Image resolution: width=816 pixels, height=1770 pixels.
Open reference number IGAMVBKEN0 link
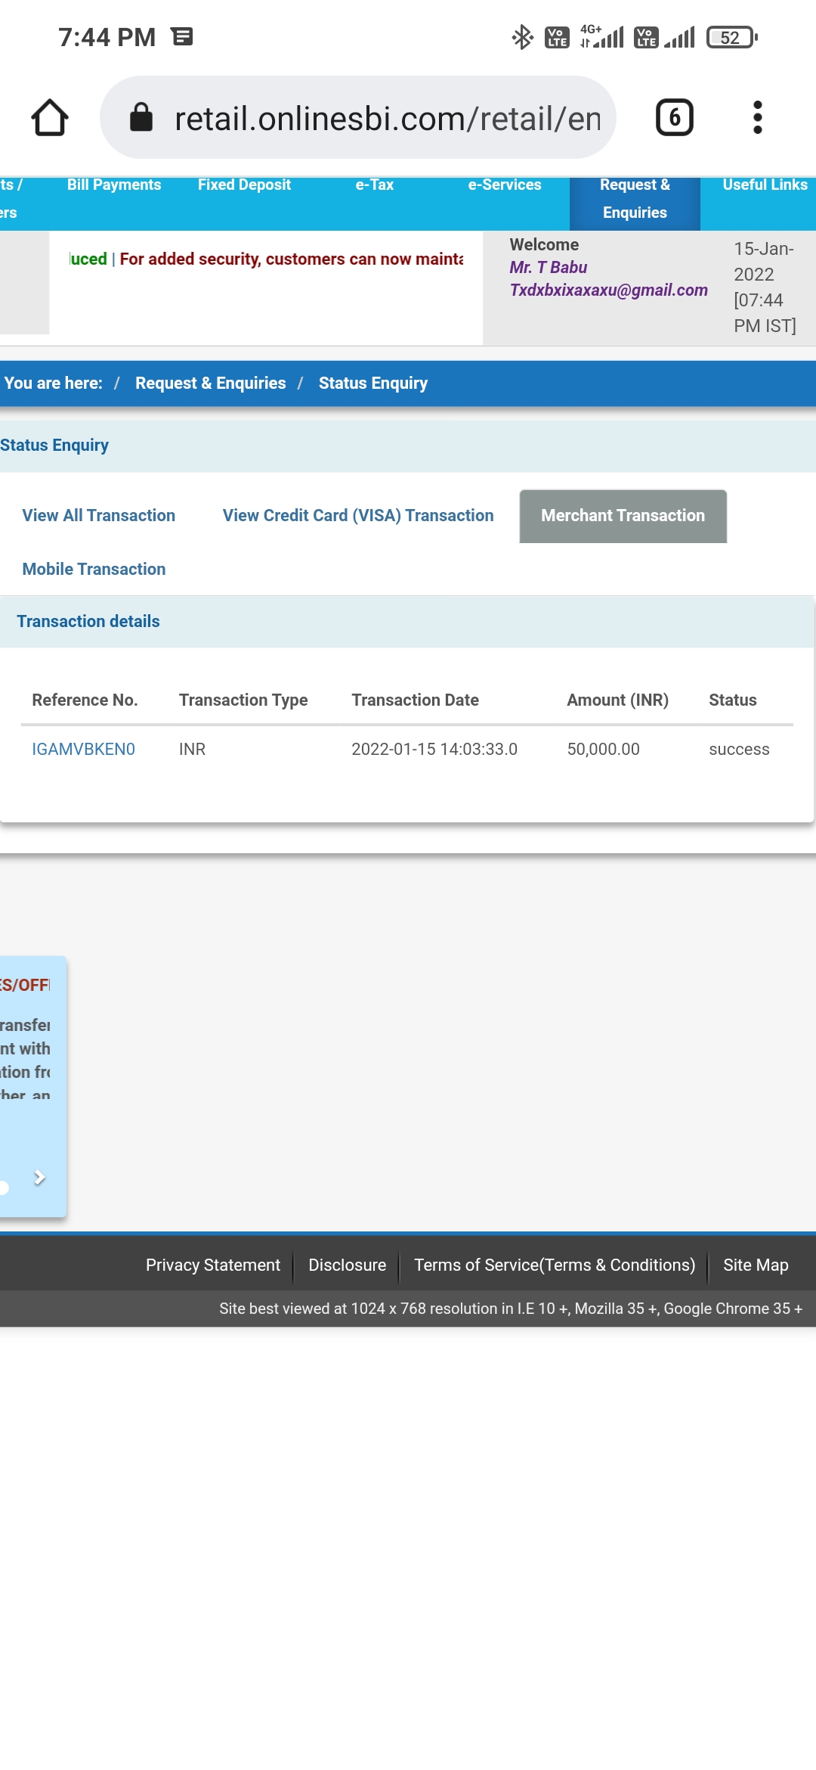(x=83, y=750)
